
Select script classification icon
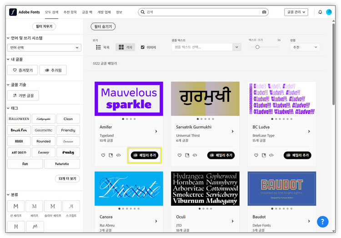pos(71,206)
